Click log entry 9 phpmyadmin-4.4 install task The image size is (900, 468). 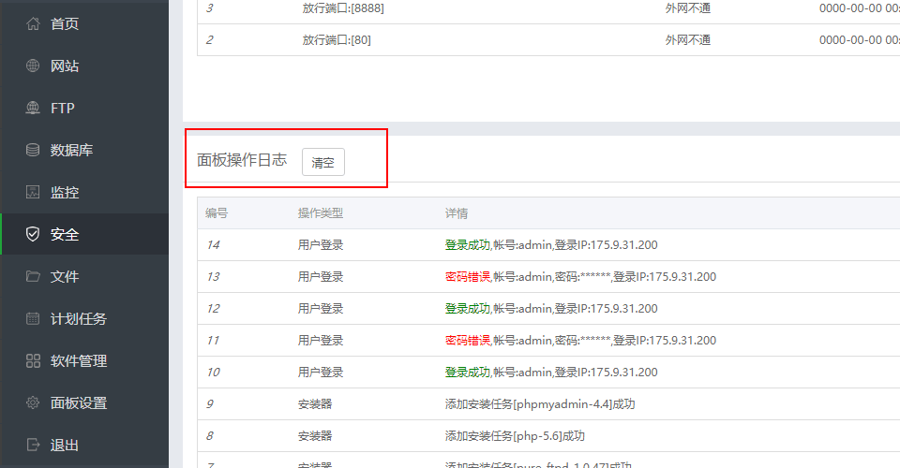(540, 404)
